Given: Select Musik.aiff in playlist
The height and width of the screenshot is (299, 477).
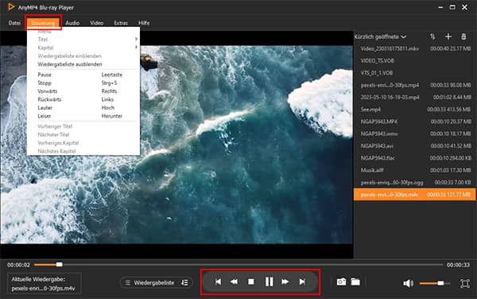Looking at the screenshot, I should 415,170.
